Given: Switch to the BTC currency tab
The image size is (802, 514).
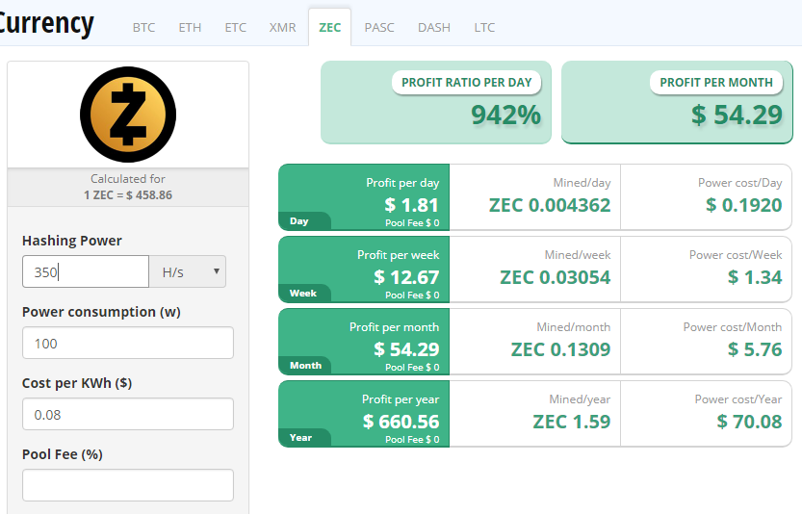Looking at the screenshot, I should 143,27.
